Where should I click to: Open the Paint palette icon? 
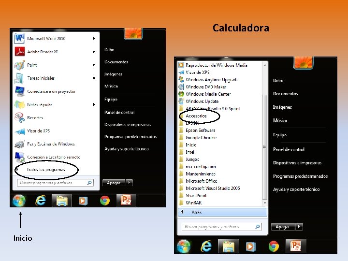(19, 65)
